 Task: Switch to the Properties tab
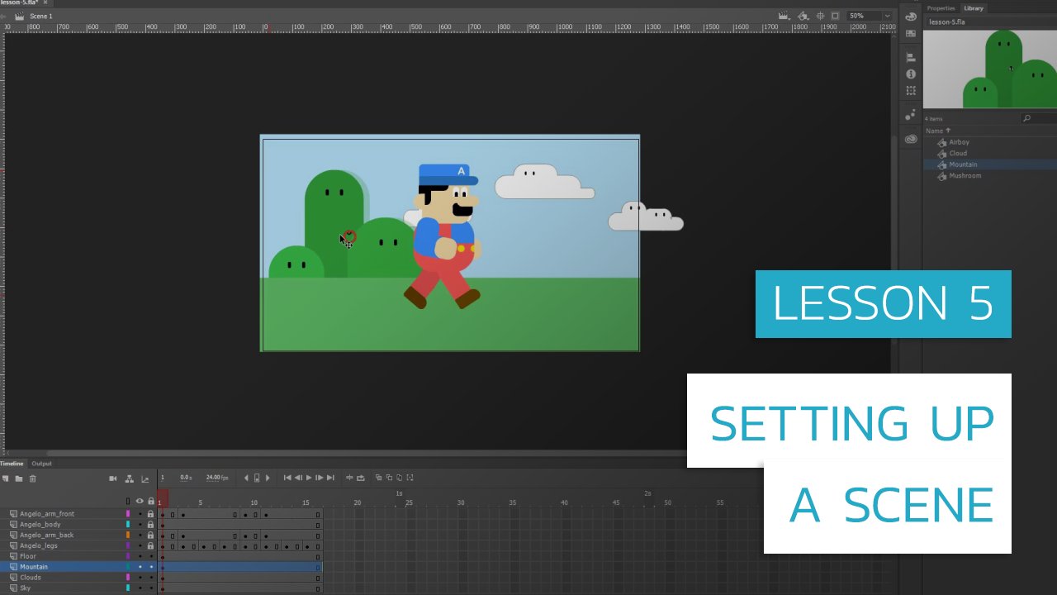pos(941,8)
